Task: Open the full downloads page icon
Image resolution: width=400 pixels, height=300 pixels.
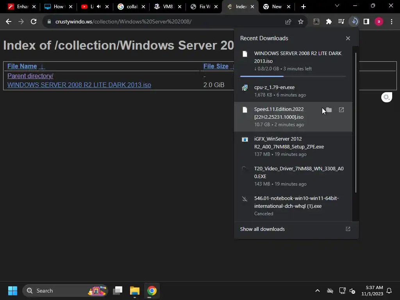Action: (x=348, y=229)
